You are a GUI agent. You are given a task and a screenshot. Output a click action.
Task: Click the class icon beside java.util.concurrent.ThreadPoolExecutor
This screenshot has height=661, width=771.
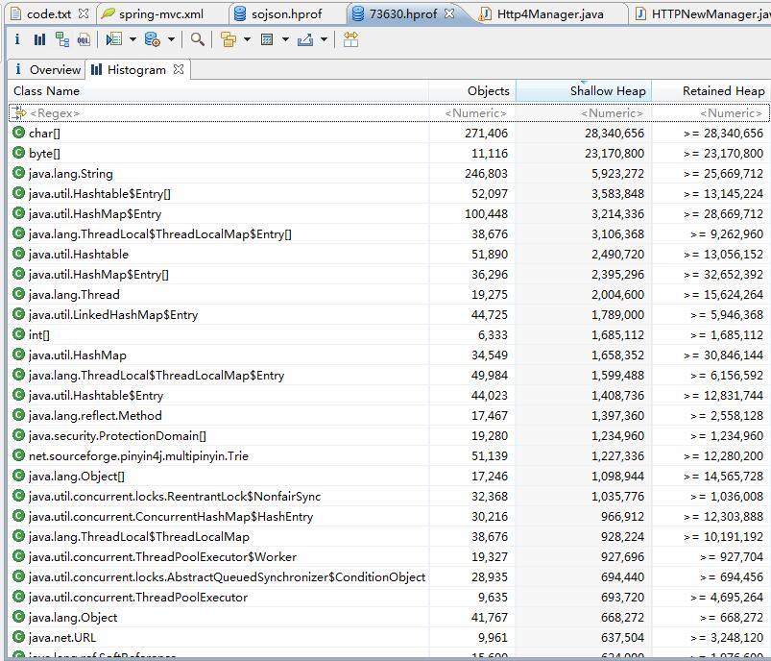[x=18, y=597]
